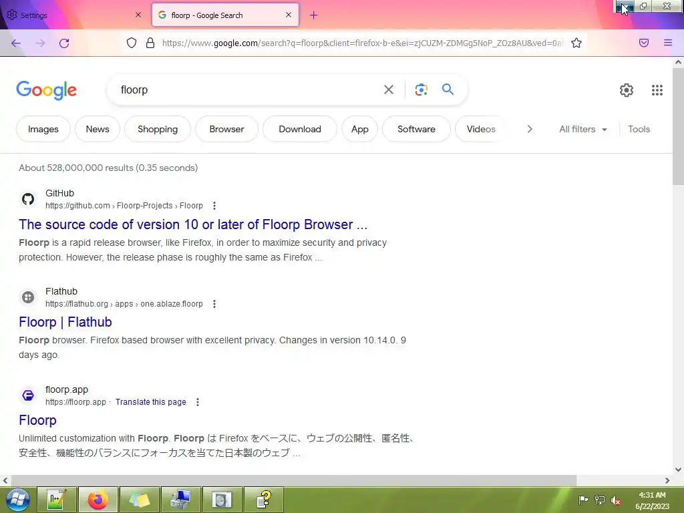
Task: Submit search with magnifier icon
Action: (x=448, y=90)
